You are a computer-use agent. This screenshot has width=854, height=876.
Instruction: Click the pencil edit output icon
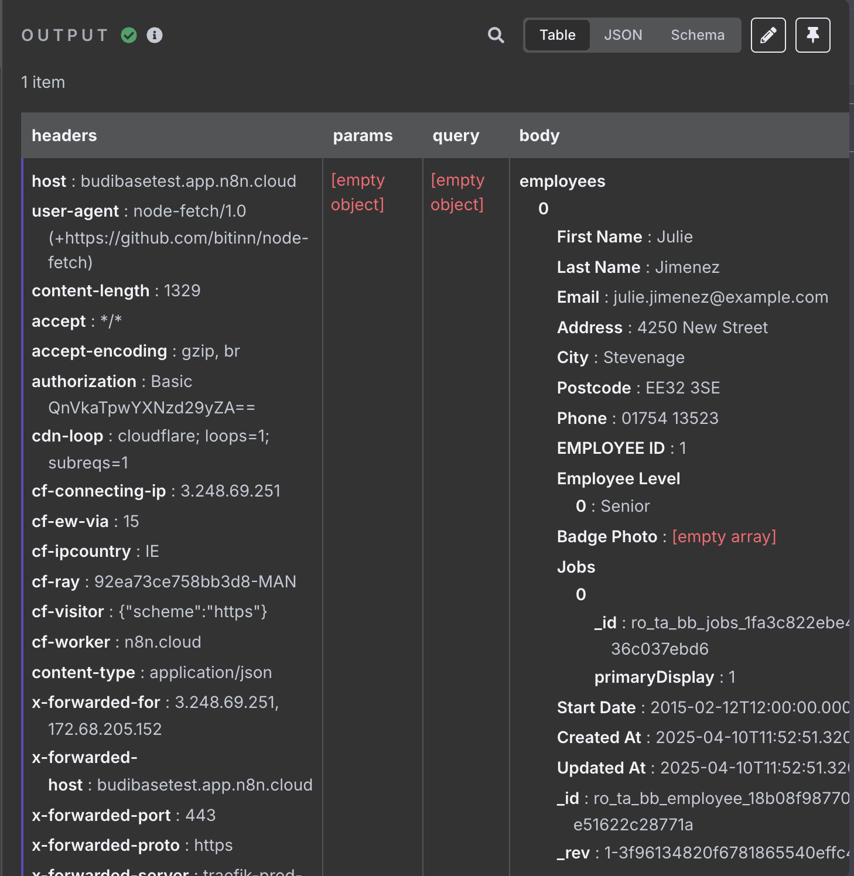click(x=768, y=35)
